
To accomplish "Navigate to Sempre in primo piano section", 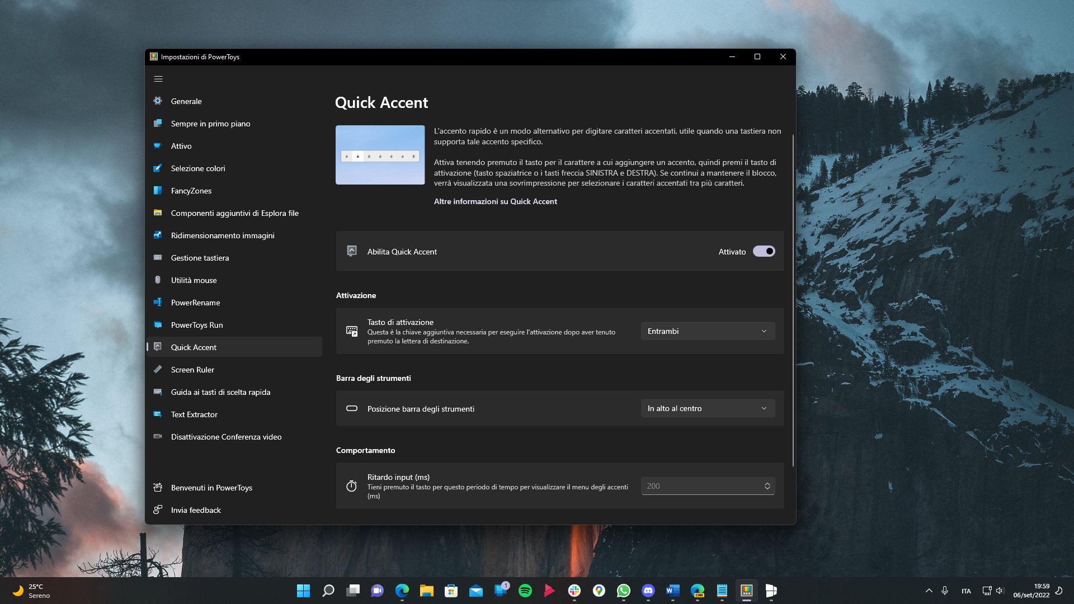I will pyautogui.click(x=210, y=123).
